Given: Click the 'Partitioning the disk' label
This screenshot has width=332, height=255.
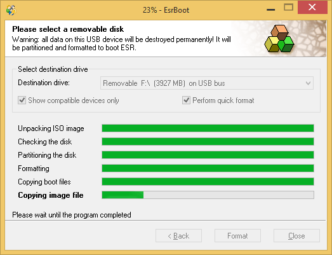Looking at the screenshot, I should coord(47,155).
